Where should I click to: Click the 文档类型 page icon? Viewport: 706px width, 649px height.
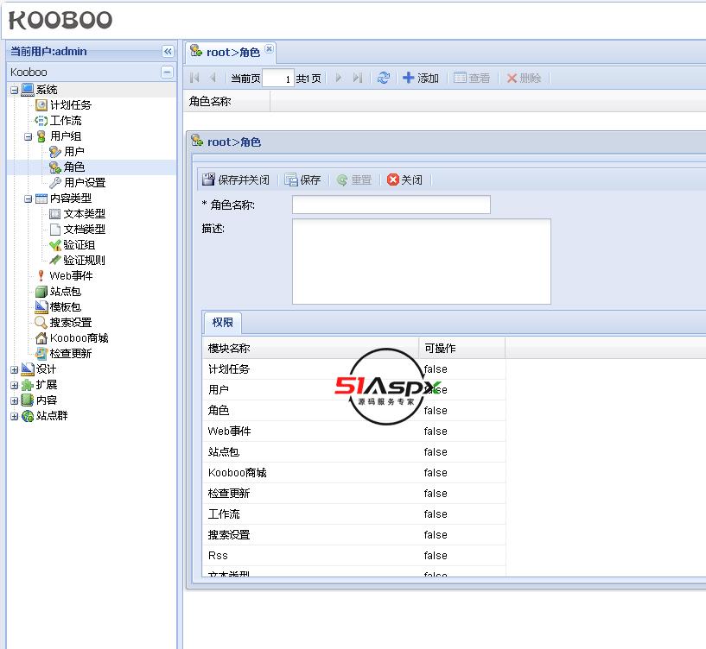(x=55, y=230)
